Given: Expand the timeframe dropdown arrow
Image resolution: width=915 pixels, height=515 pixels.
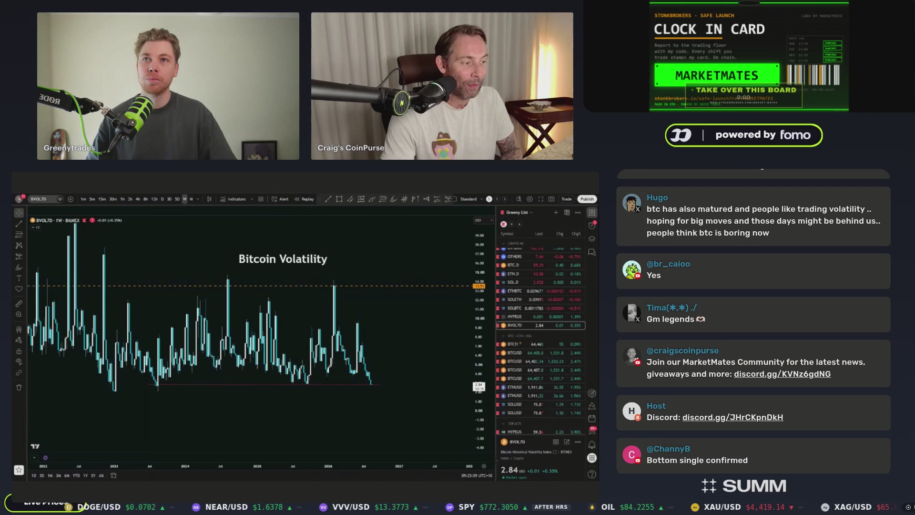Looking at the screenshot, I should pos(198,199).
